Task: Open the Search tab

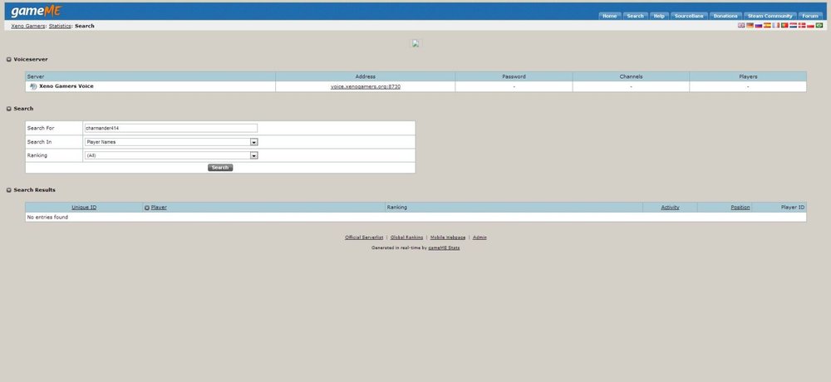Action: tap(635, 16)
